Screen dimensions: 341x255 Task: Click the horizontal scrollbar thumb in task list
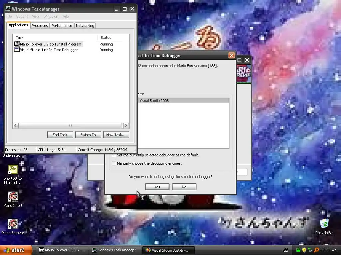click(70, 125)
